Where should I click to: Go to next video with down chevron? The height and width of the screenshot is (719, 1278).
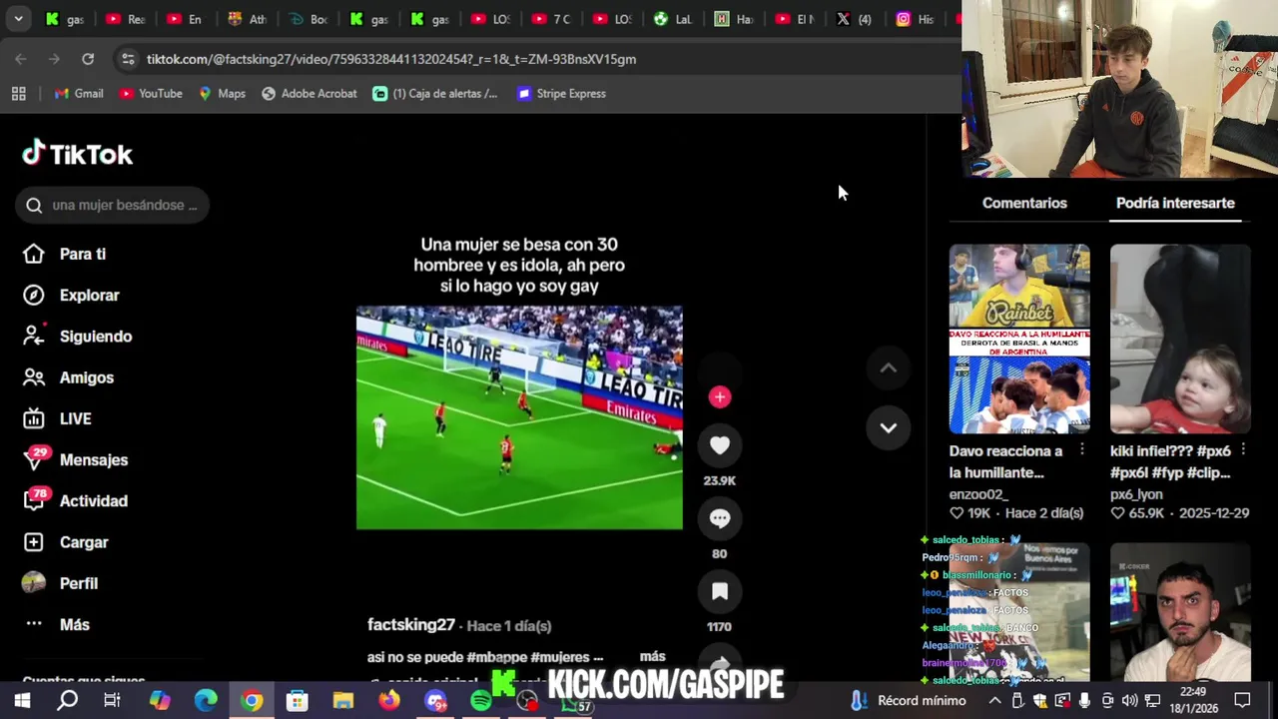(888, 427)
